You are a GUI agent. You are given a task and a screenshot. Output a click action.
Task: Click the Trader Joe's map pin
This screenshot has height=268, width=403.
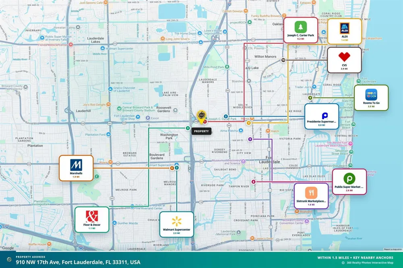[314, 87]
